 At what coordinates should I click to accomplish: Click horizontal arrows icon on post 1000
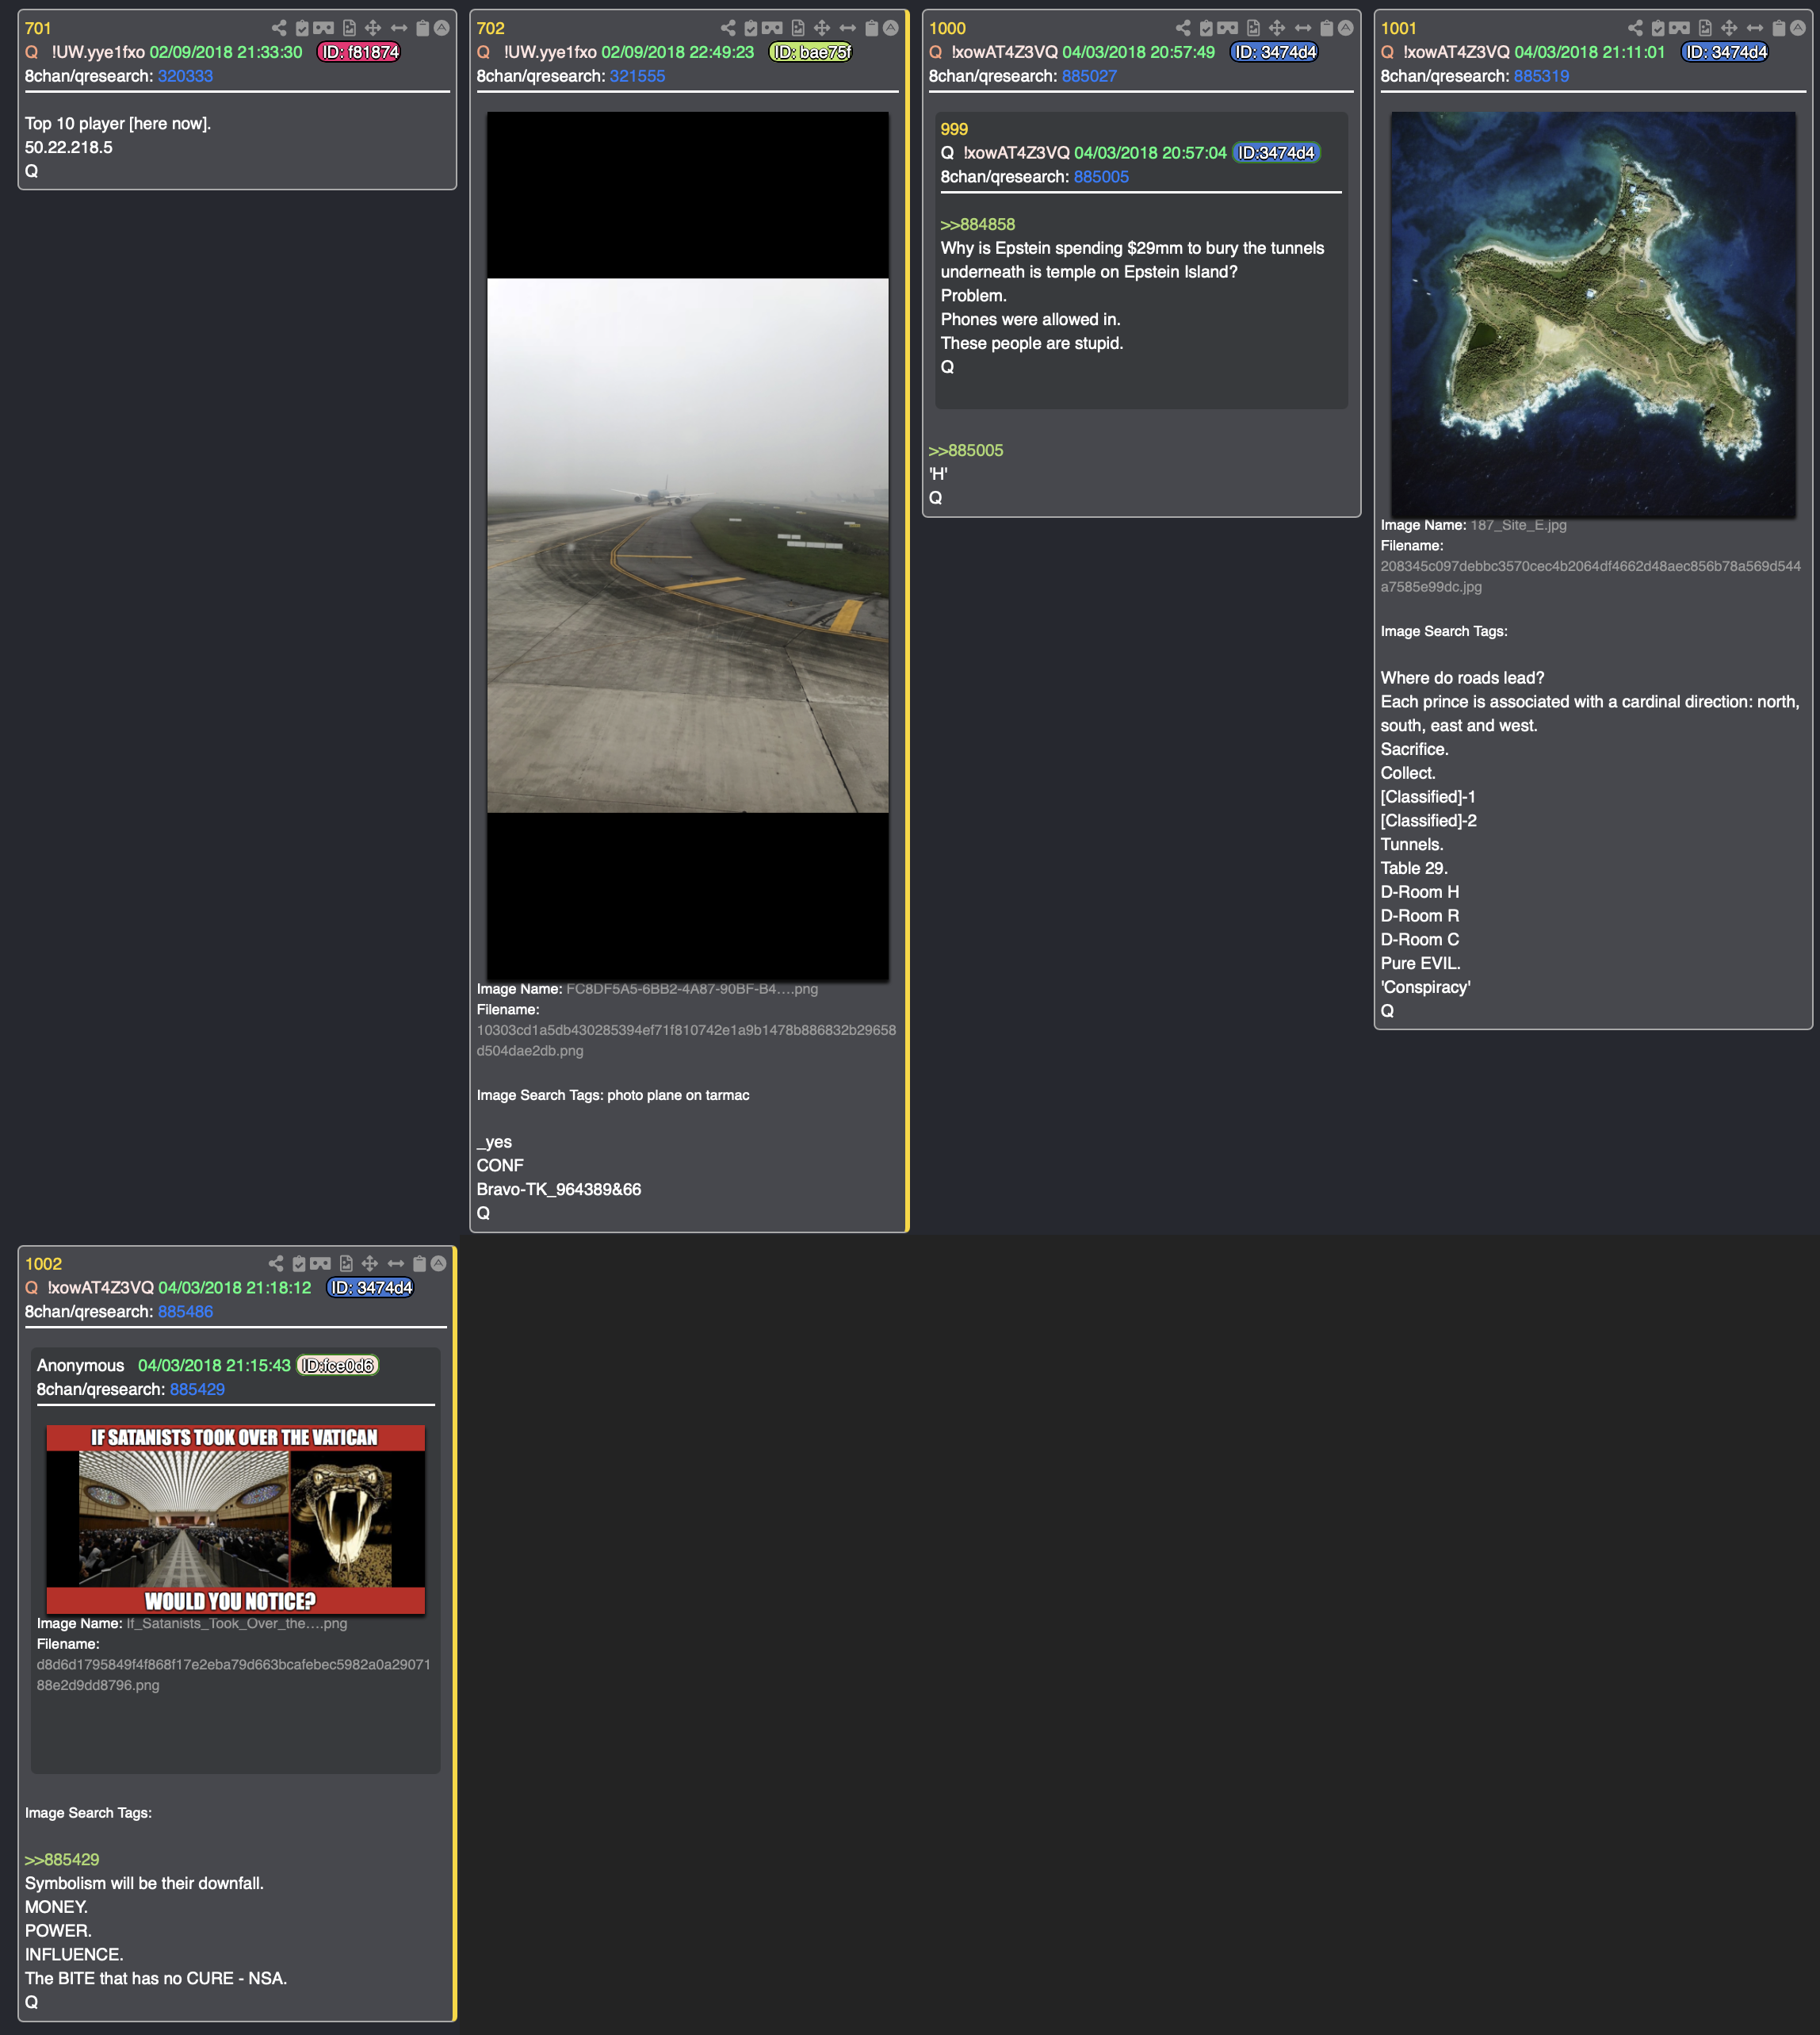point(1303,28)
